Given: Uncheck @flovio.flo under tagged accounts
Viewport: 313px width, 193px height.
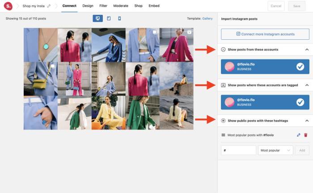Looking at the screenshot, I should pos(300,102).
